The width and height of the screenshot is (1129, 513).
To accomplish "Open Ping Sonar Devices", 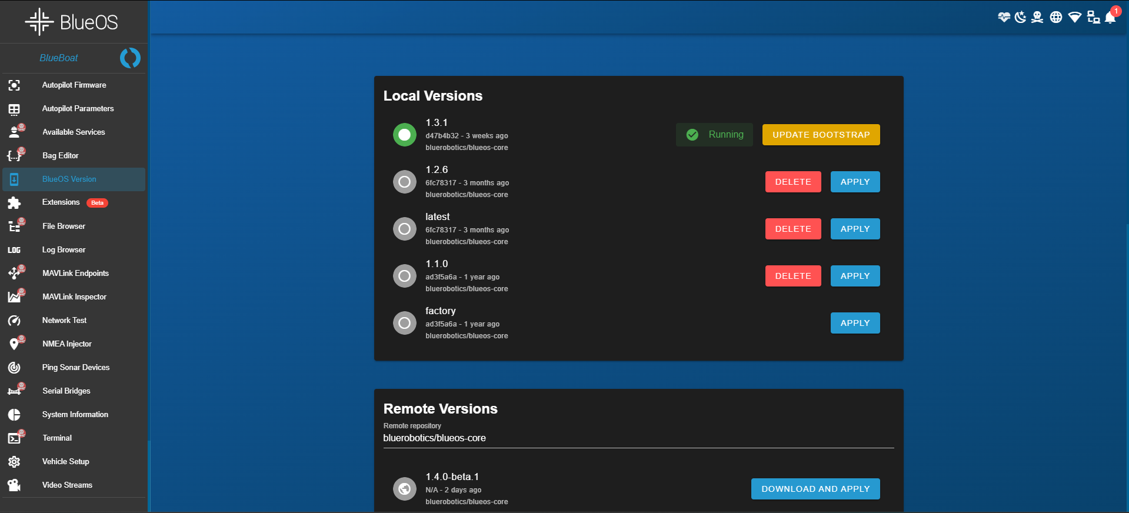I will click(x=74, y=368).
